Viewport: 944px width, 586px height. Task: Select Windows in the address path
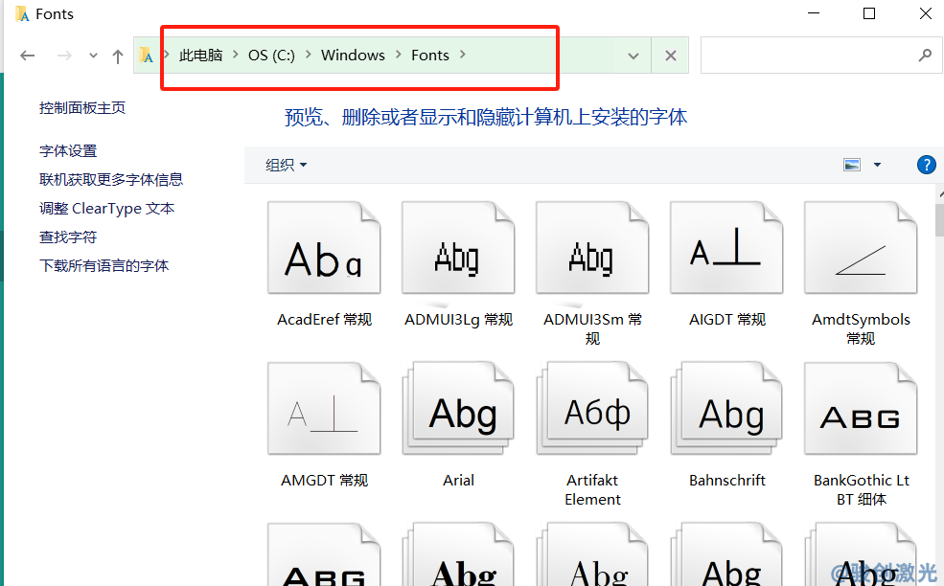click(x=353, y=56)
